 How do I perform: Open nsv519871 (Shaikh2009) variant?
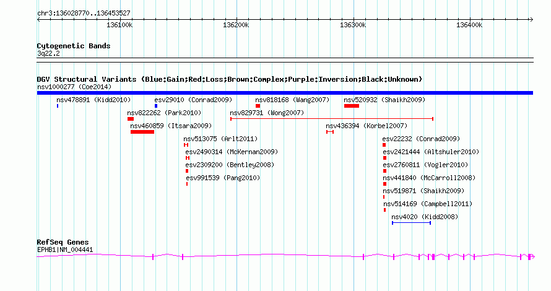click(423, 191)
